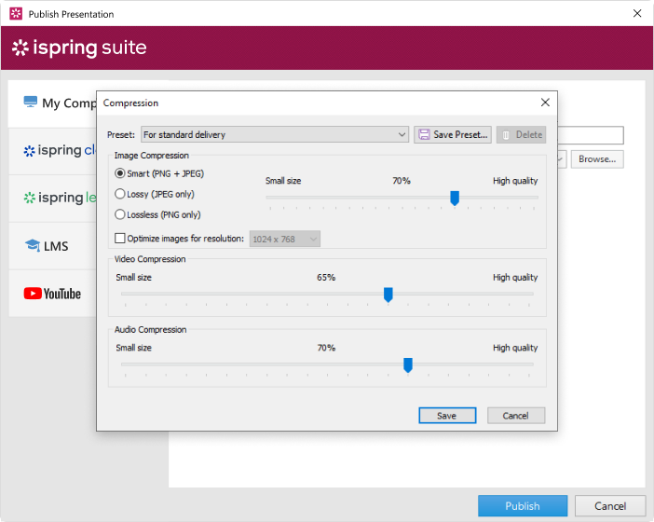Click the Image Compression quality slider handle
The image size is (654, 522).
click(x=455, y=199)
